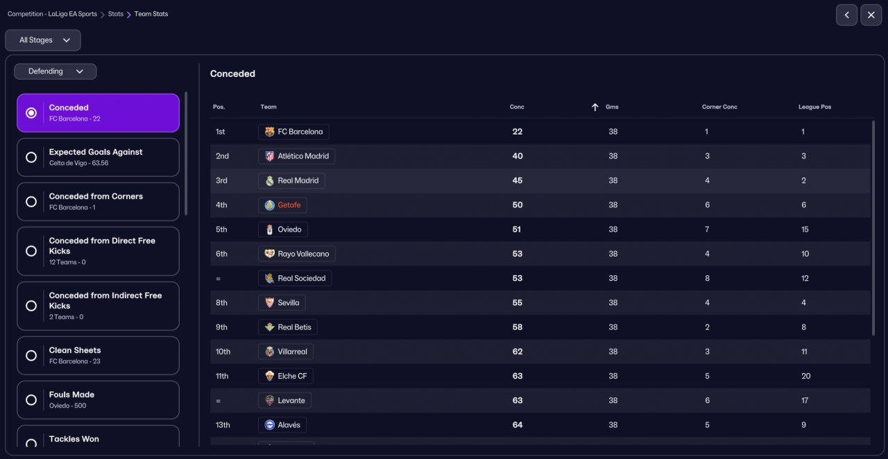Click the Villarreal crest icon

[x=270, y=352]
